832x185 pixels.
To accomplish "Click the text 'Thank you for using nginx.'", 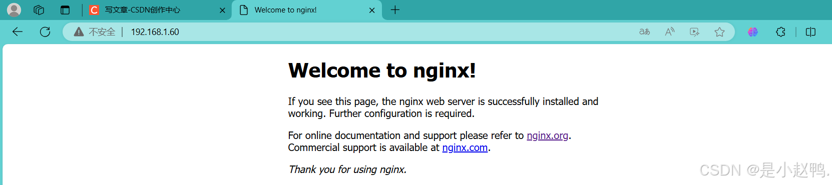I will 347,169.
